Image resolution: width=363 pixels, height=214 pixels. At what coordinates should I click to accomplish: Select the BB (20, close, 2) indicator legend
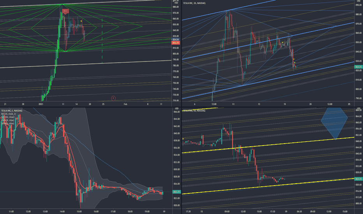[8, 114]
